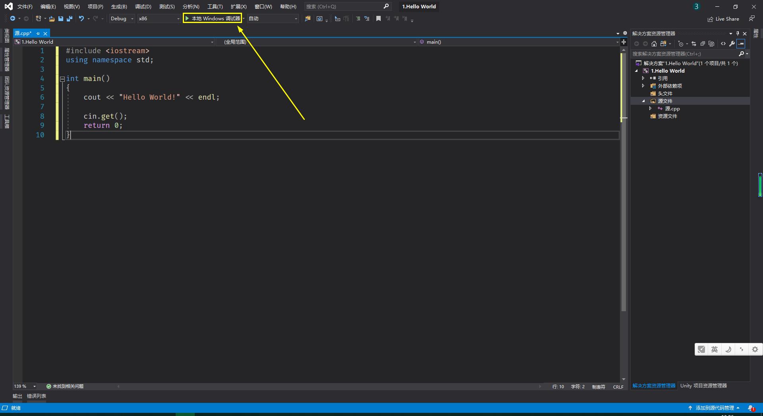Open the x86 platform dropdown
Image resolution: width=763 pixels, height=416 pixels.
[x=159, y=19]
